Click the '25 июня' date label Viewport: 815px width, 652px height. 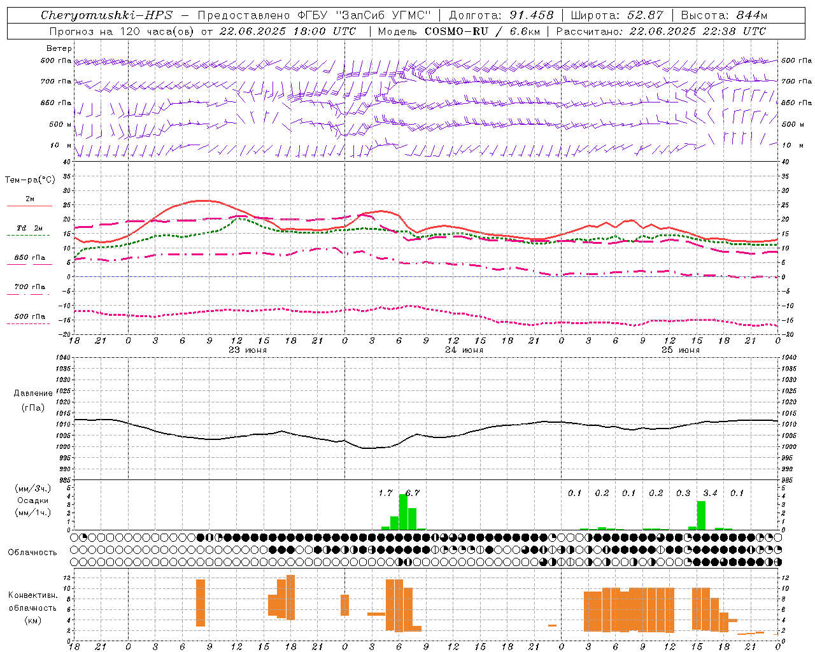point(681,350)
